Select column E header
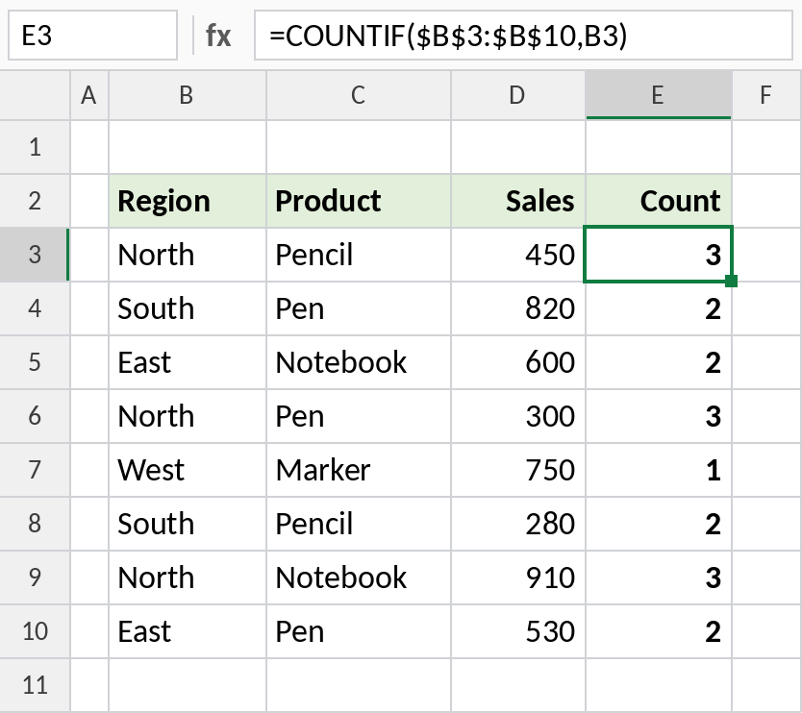Image resolution: width=802 pixels, height=713 pixels. [x=659, y=95]
